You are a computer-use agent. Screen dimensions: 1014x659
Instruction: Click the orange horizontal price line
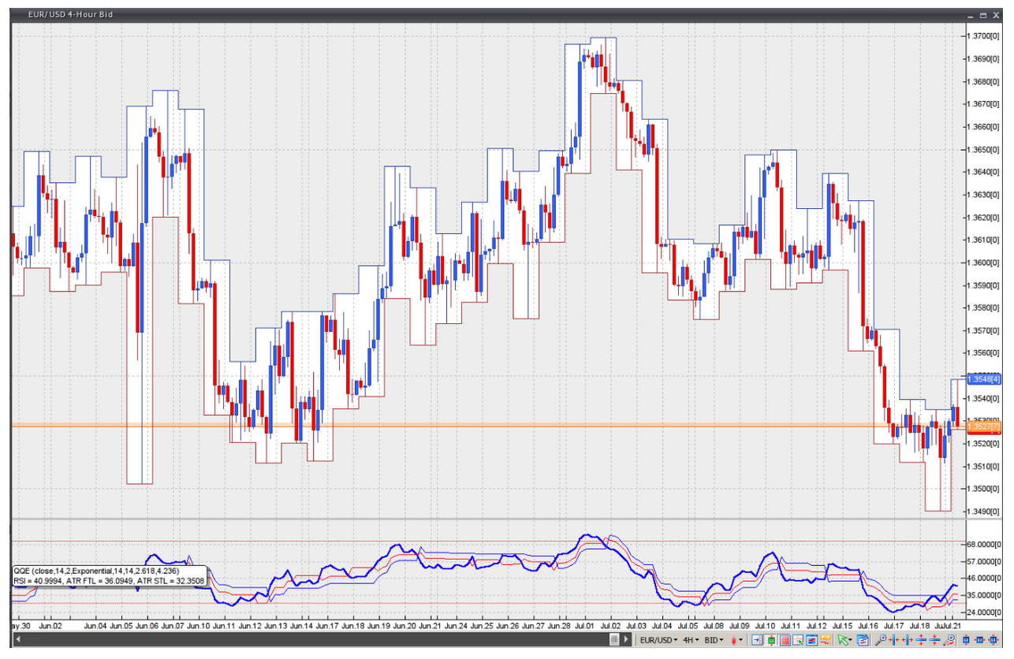(x=487, y=426)
